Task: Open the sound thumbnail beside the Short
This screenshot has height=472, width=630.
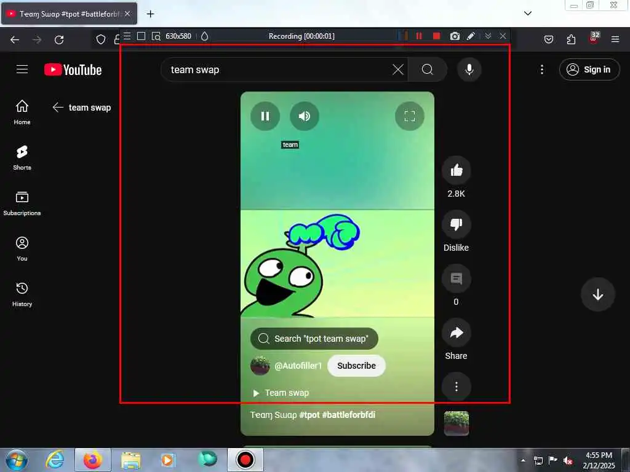Action: 456,423
